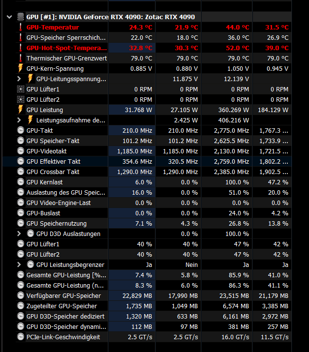Click the 52.0 °C hot-spot maximum value
309x352 pixels.
[x=238, y=48]
